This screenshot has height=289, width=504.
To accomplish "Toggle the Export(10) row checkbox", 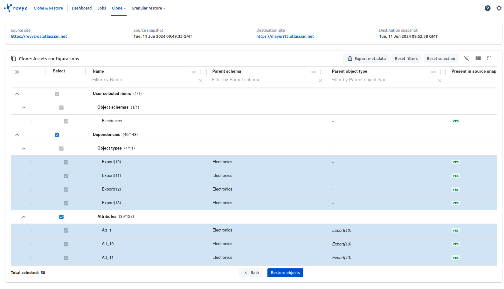I will tap(66, 162).
